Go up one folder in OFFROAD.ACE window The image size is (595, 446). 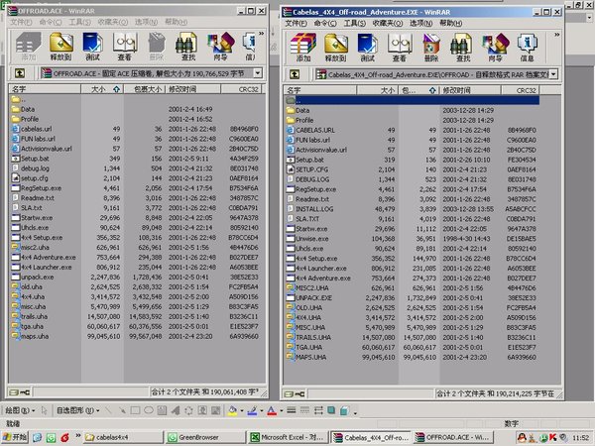click(x=16, y=74)
